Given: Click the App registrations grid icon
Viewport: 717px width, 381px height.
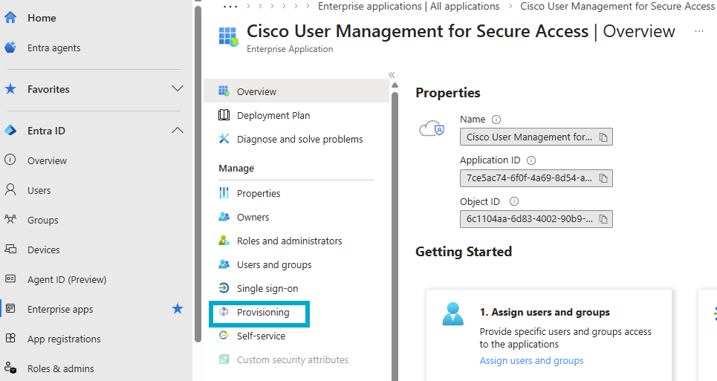Looking at the screenshot, I should pyautogui.click(x=10, y=338).
